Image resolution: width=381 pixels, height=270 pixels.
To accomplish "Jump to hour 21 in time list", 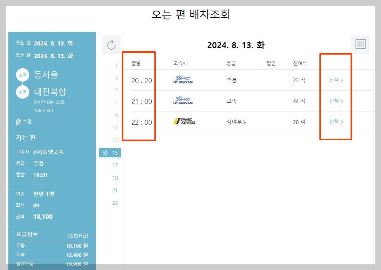I will click(x=115, y=190).
